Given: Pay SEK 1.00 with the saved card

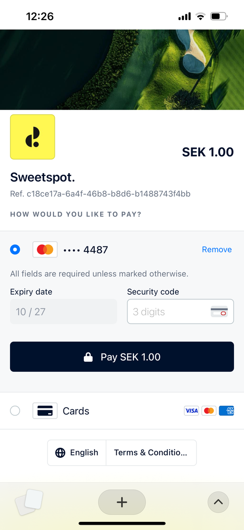Looking at the screenshot, I should (x=122, y=356).
